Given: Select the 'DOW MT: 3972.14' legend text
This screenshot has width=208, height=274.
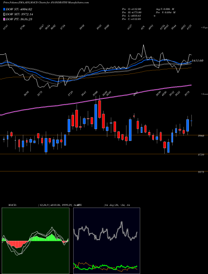Looking at the screenshot, I should click(x=20, y=14).
